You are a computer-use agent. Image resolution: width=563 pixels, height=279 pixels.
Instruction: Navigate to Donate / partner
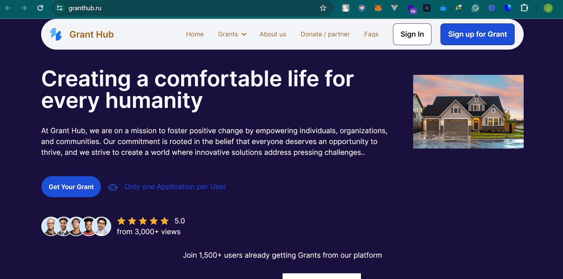[x=325, y=34]
